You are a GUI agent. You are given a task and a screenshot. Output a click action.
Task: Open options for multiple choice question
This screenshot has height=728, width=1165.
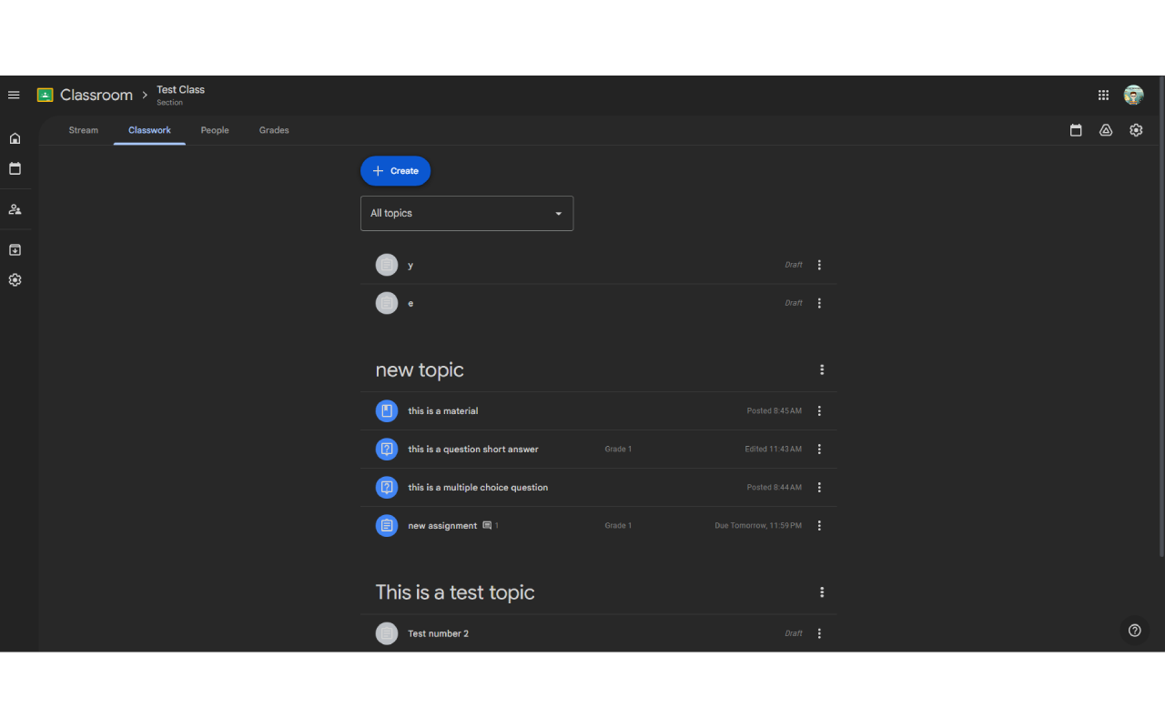point(819,488)
